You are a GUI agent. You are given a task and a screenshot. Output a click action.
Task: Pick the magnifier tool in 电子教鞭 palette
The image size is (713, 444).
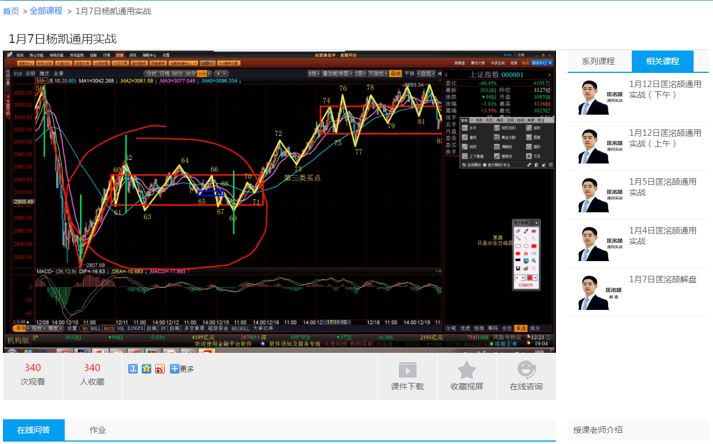coord(534,260)
